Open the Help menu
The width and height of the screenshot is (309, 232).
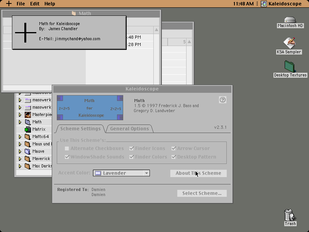pyautogui.click(x=50, y=4)
